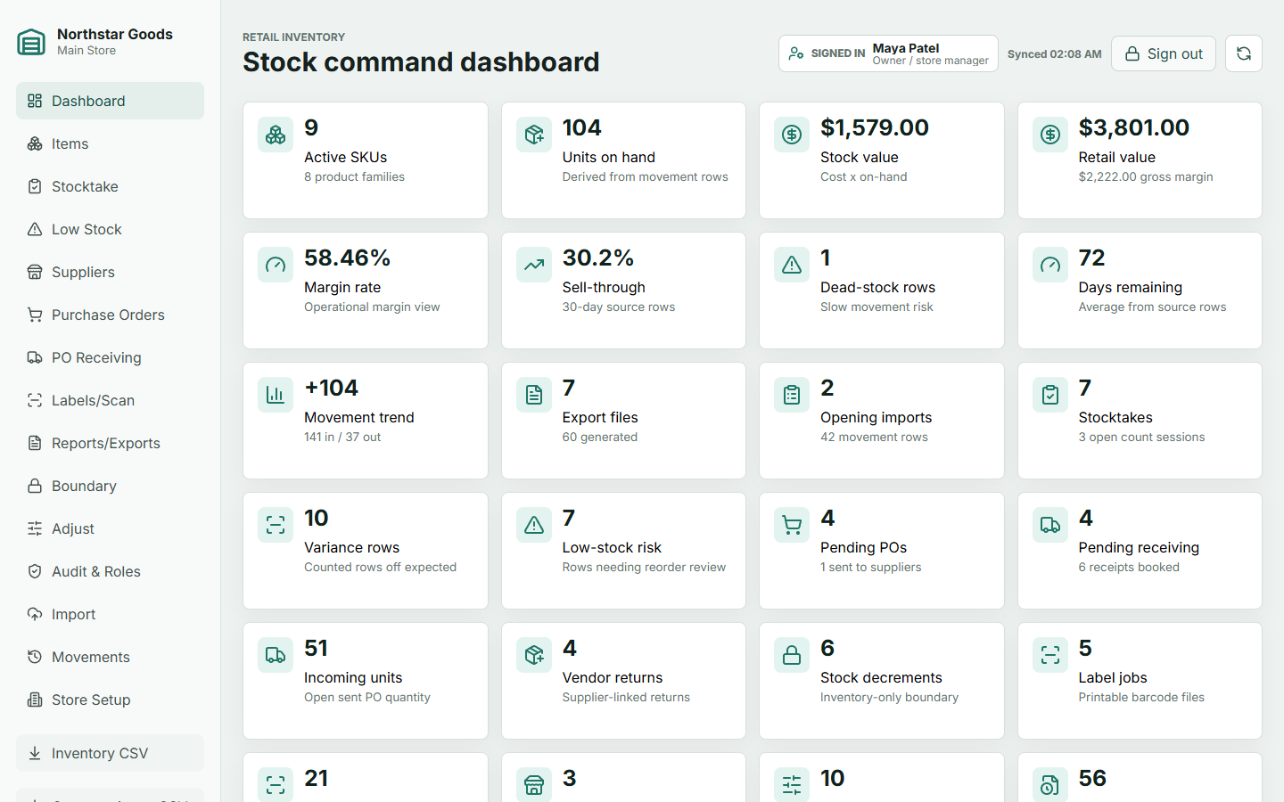Click the '$2,222.00 gross margin' text

click(x=1146, y=177)
